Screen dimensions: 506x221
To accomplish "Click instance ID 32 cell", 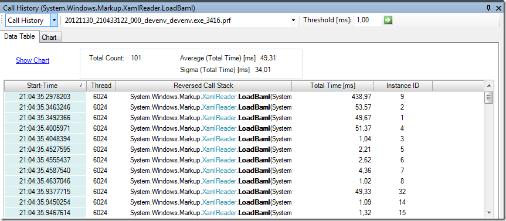I will 402,192.
